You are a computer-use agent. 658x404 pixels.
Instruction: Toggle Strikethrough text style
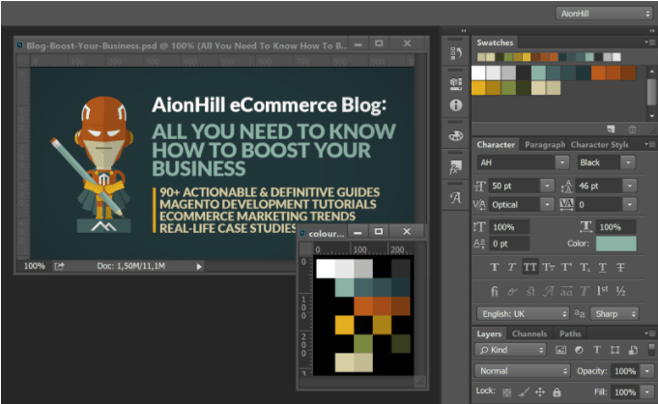click(620, 267)
